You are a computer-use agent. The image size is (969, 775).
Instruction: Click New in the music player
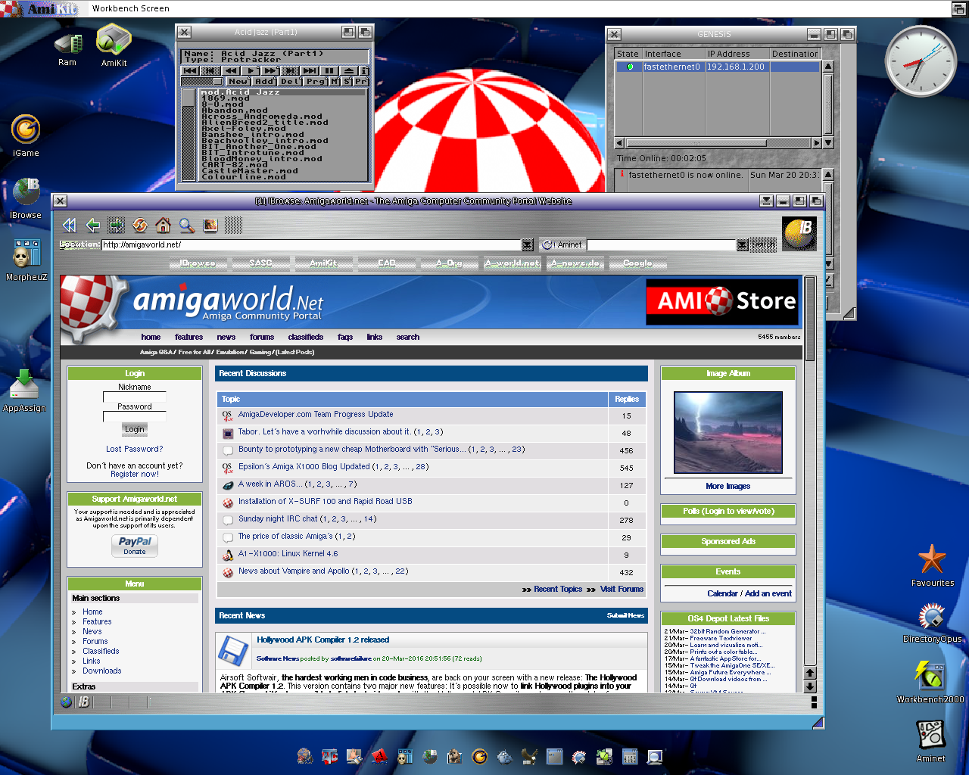[238, 81]
